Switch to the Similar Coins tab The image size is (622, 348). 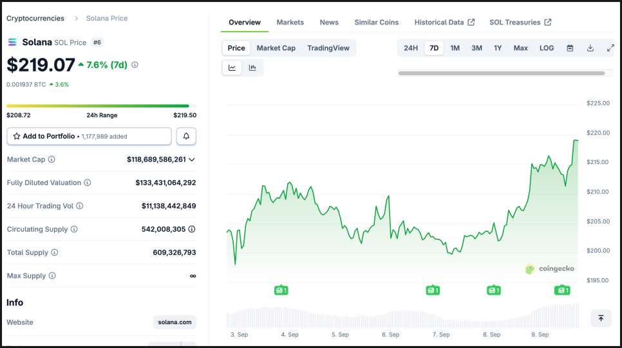tap(377, 23)
